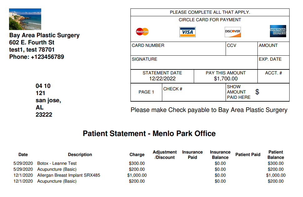Click the CARD NUMBER field
303x197 pixels.
(178, 48)
